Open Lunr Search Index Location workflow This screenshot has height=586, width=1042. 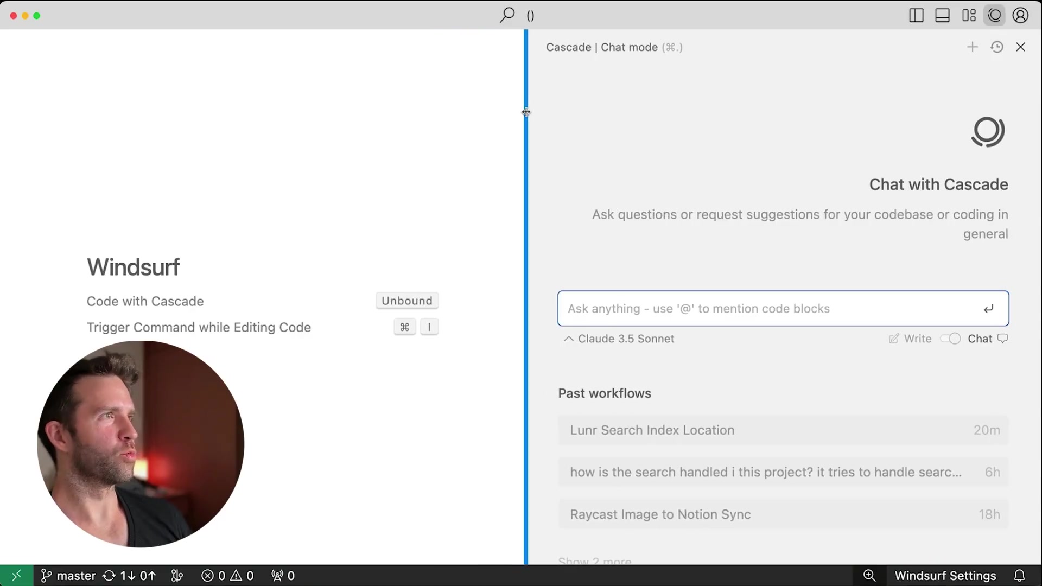783,430
